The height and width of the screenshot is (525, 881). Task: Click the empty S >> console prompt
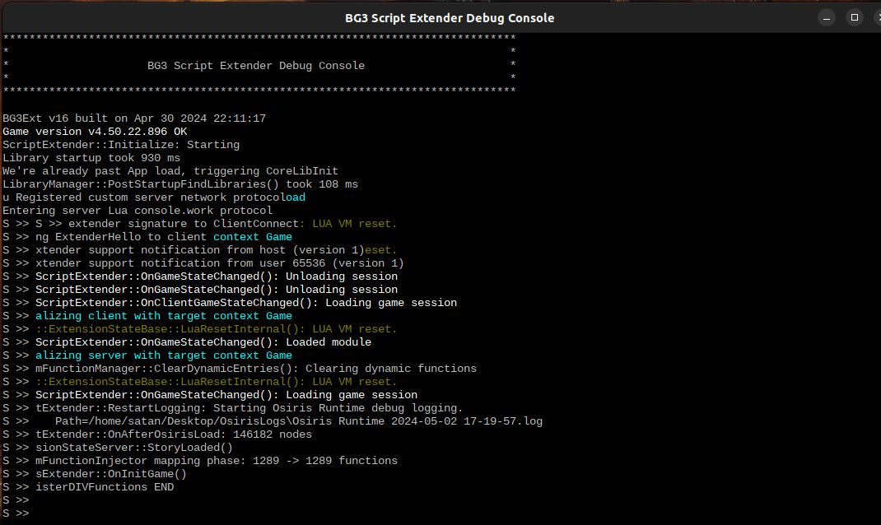point(25,513)
